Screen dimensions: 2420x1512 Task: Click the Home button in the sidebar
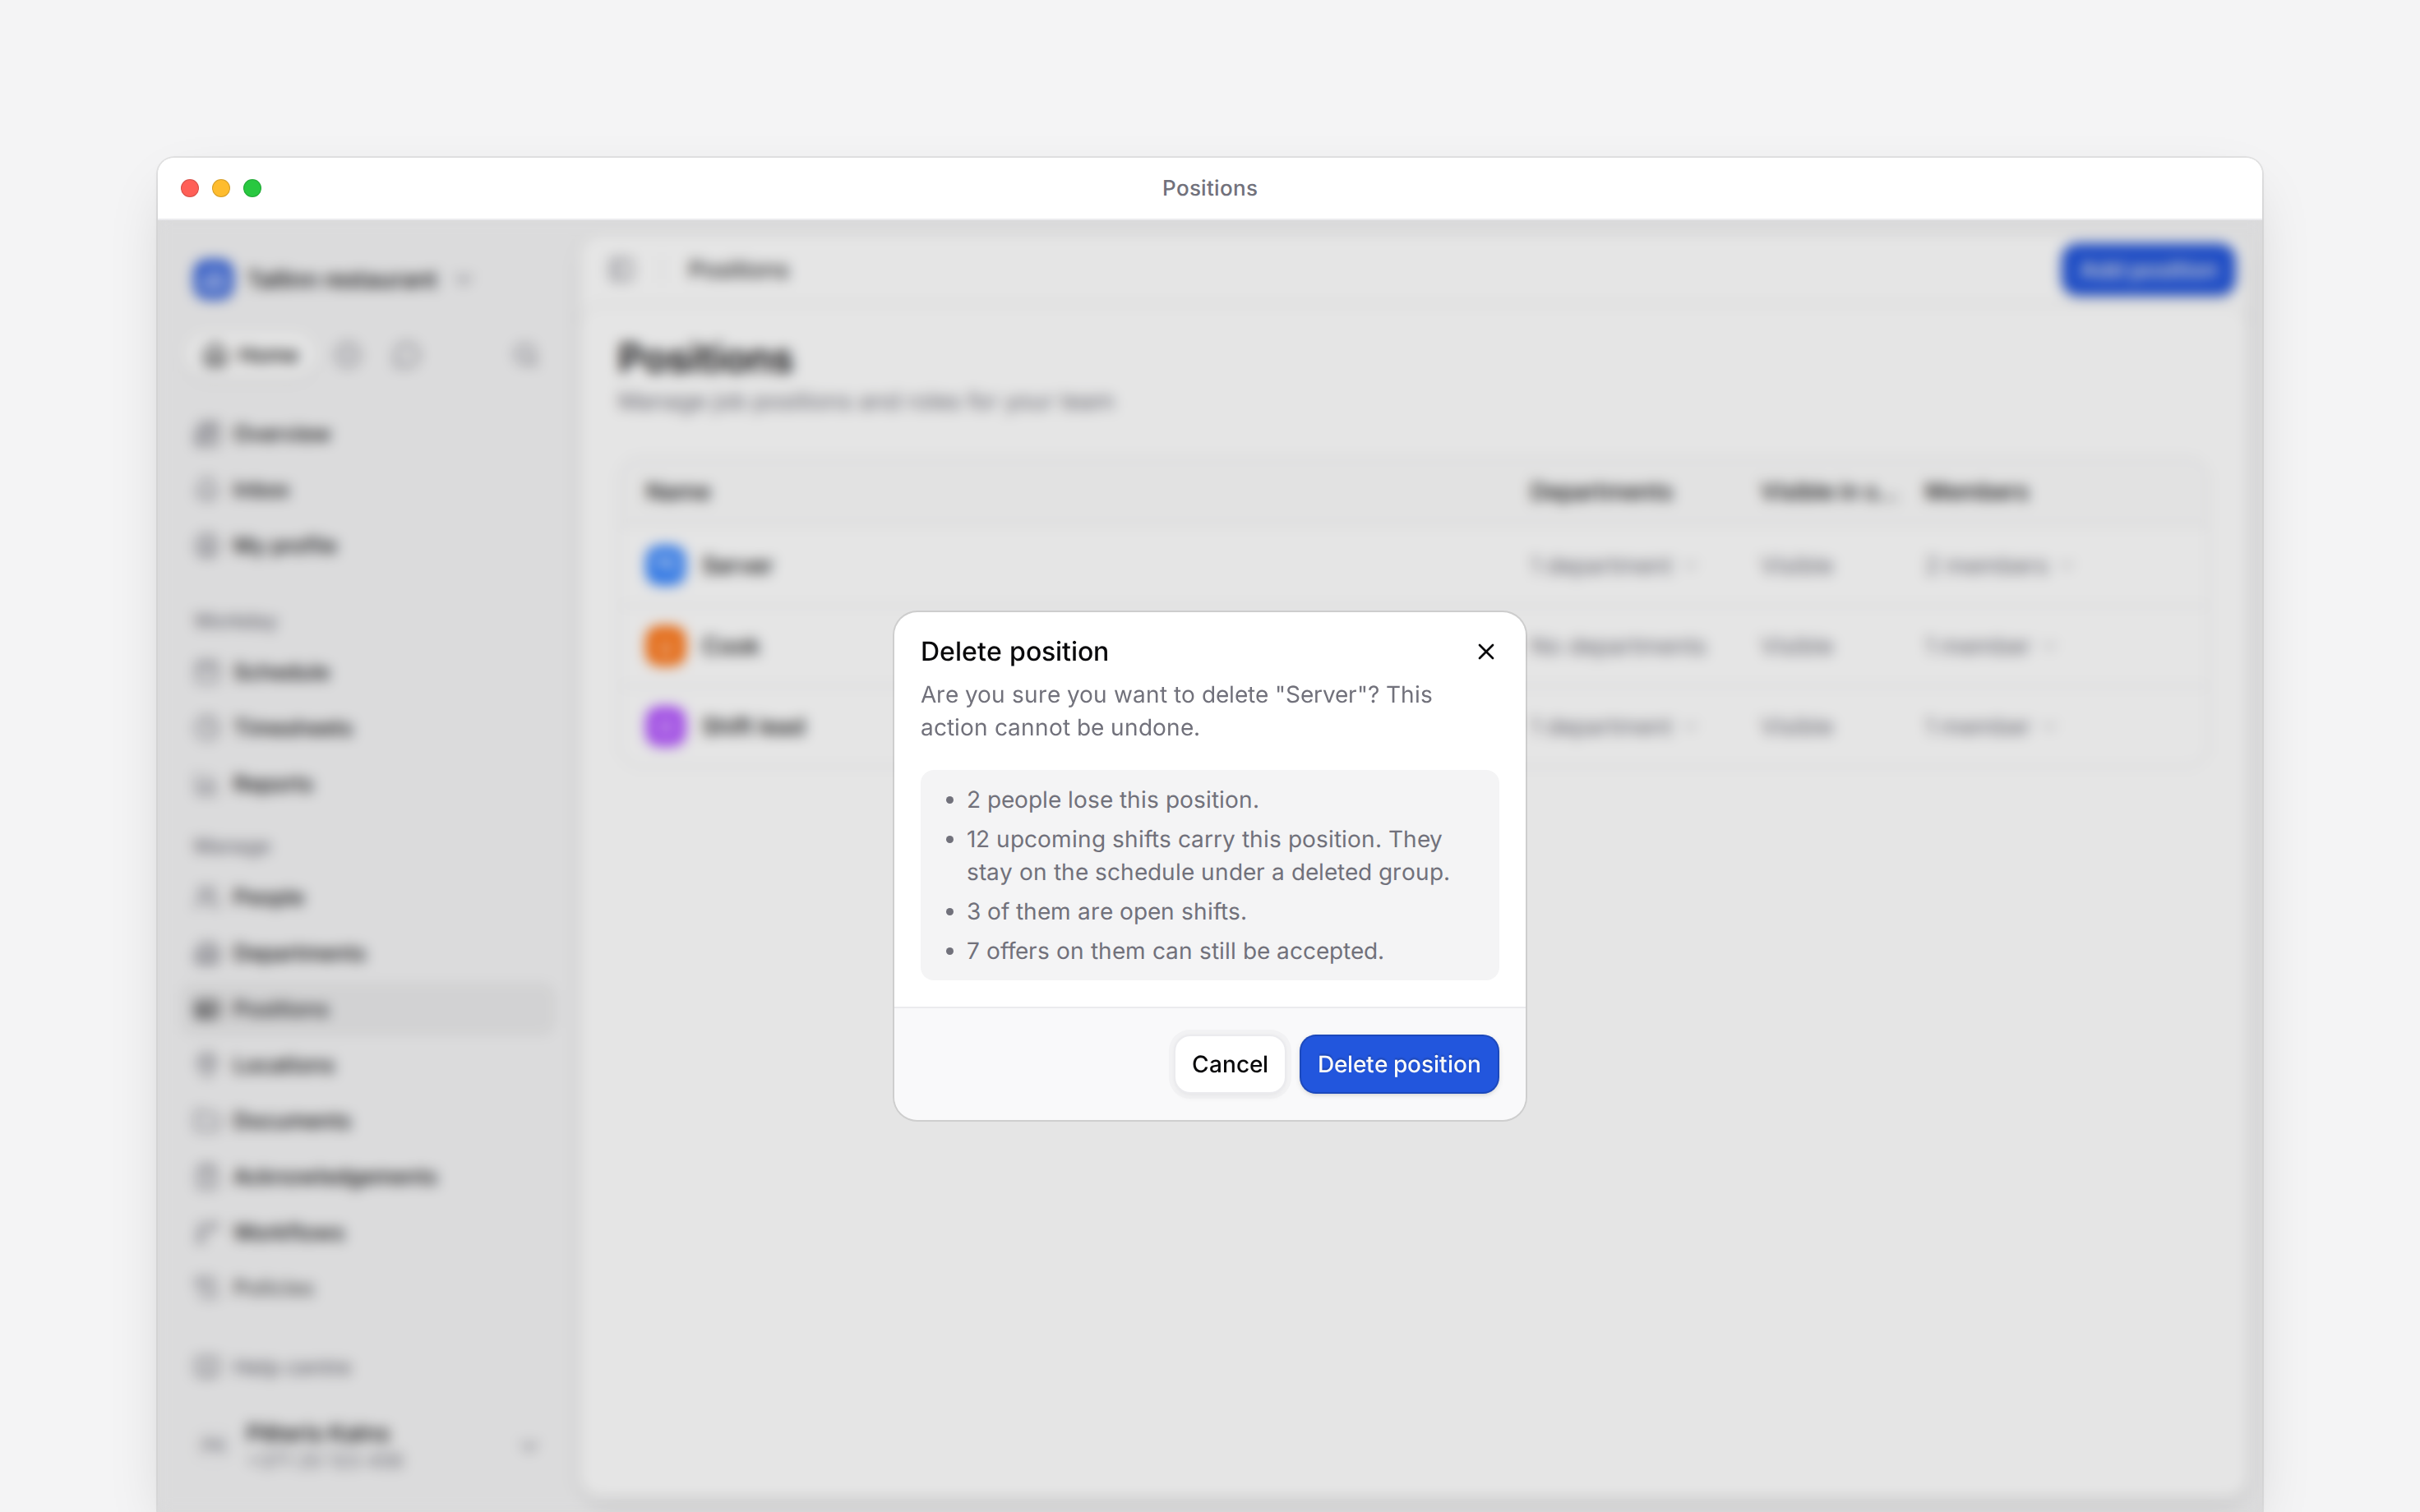(x=250, y=355)
